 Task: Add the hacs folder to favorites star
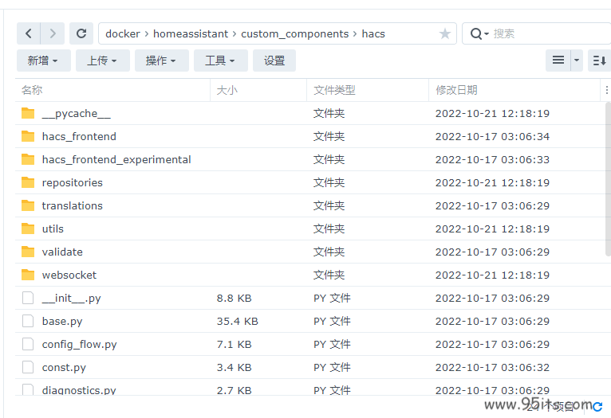pos(444,33)
